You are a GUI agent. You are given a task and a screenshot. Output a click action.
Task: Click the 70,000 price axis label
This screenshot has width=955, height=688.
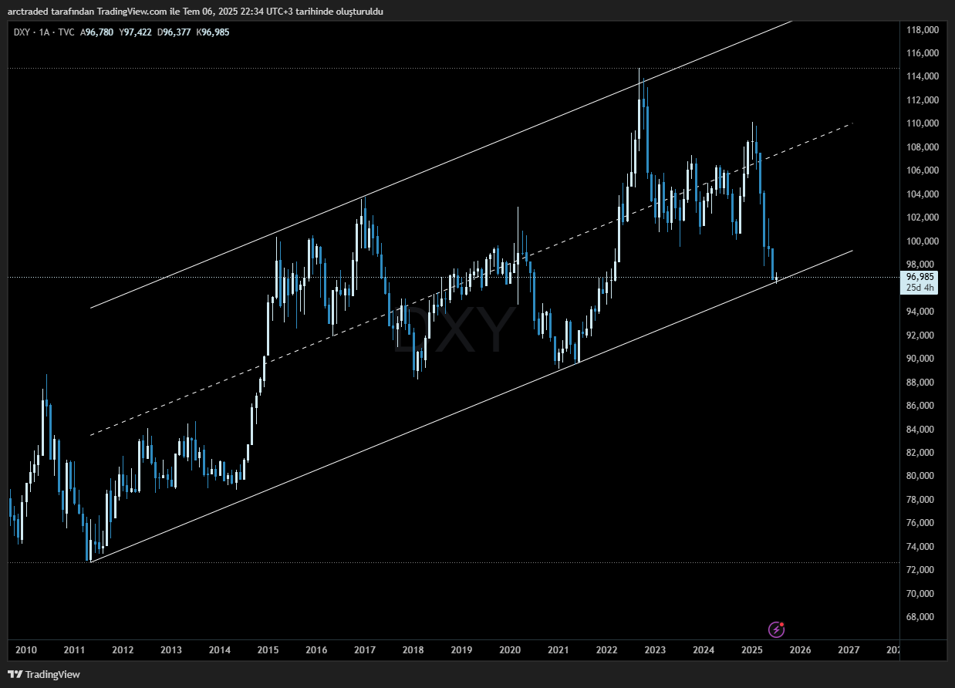922,594
